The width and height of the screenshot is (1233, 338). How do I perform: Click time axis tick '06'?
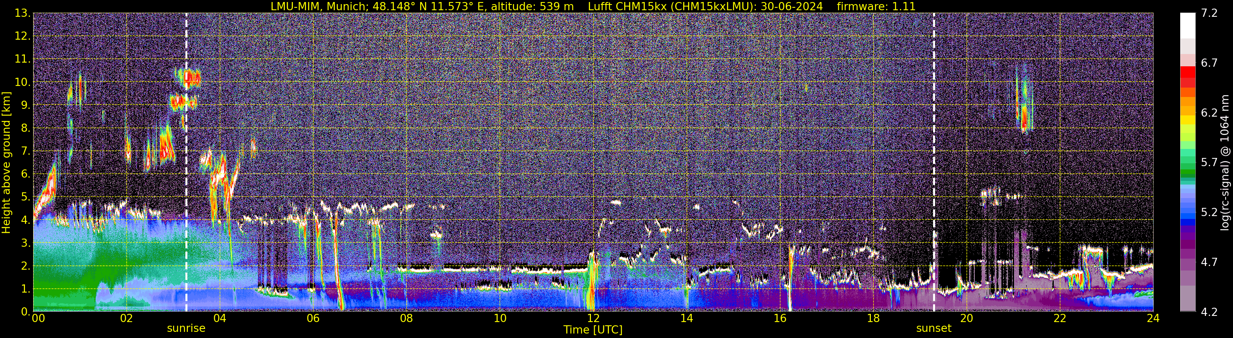pyautogui.click(x=313, y=318)
